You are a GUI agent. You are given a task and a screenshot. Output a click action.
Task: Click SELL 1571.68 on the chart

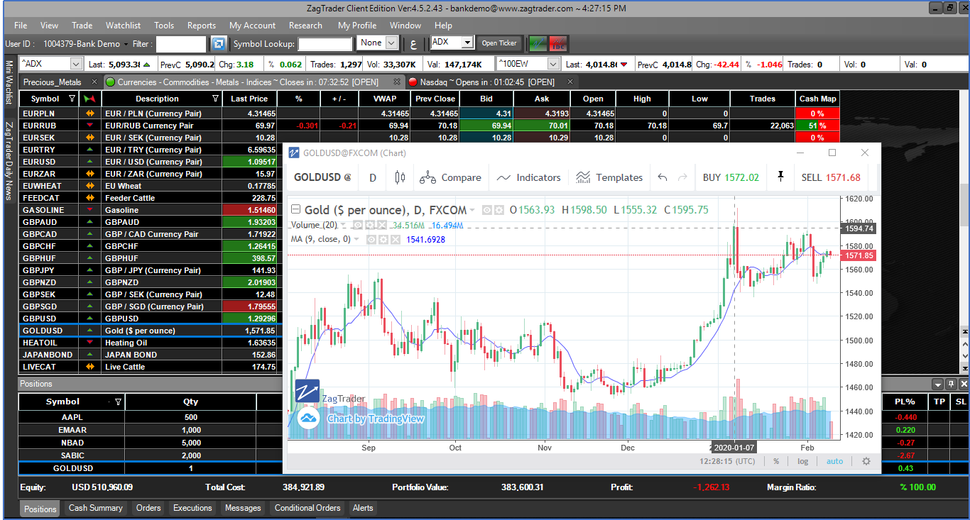[x=831, y=177]
